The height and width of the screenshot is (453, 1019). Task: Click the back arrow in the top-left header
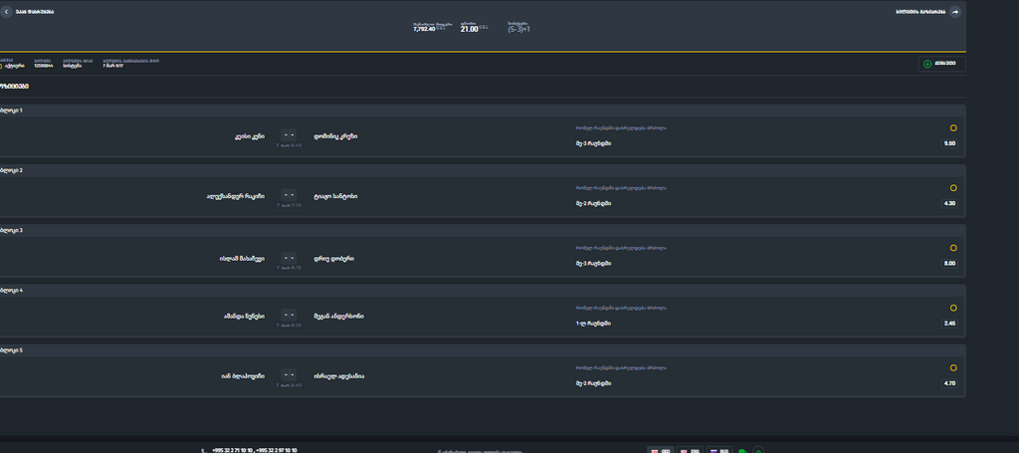tap(8, 12)
